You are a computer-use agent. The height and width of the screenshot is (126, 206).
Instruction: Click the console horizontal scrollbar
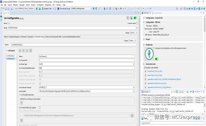click(x=148, y=114)
